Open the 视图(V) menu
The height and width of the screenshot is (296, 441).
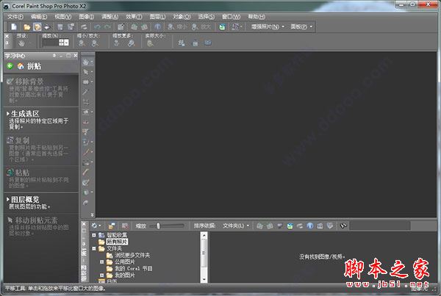click(x=63, y=17)
